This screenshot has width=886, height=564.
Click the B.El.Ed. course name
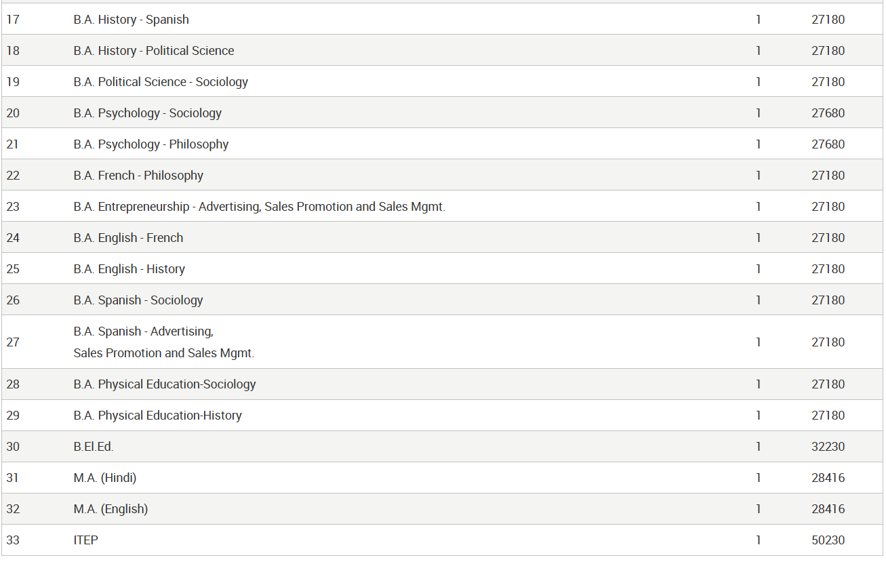click(x=94, y=447)
